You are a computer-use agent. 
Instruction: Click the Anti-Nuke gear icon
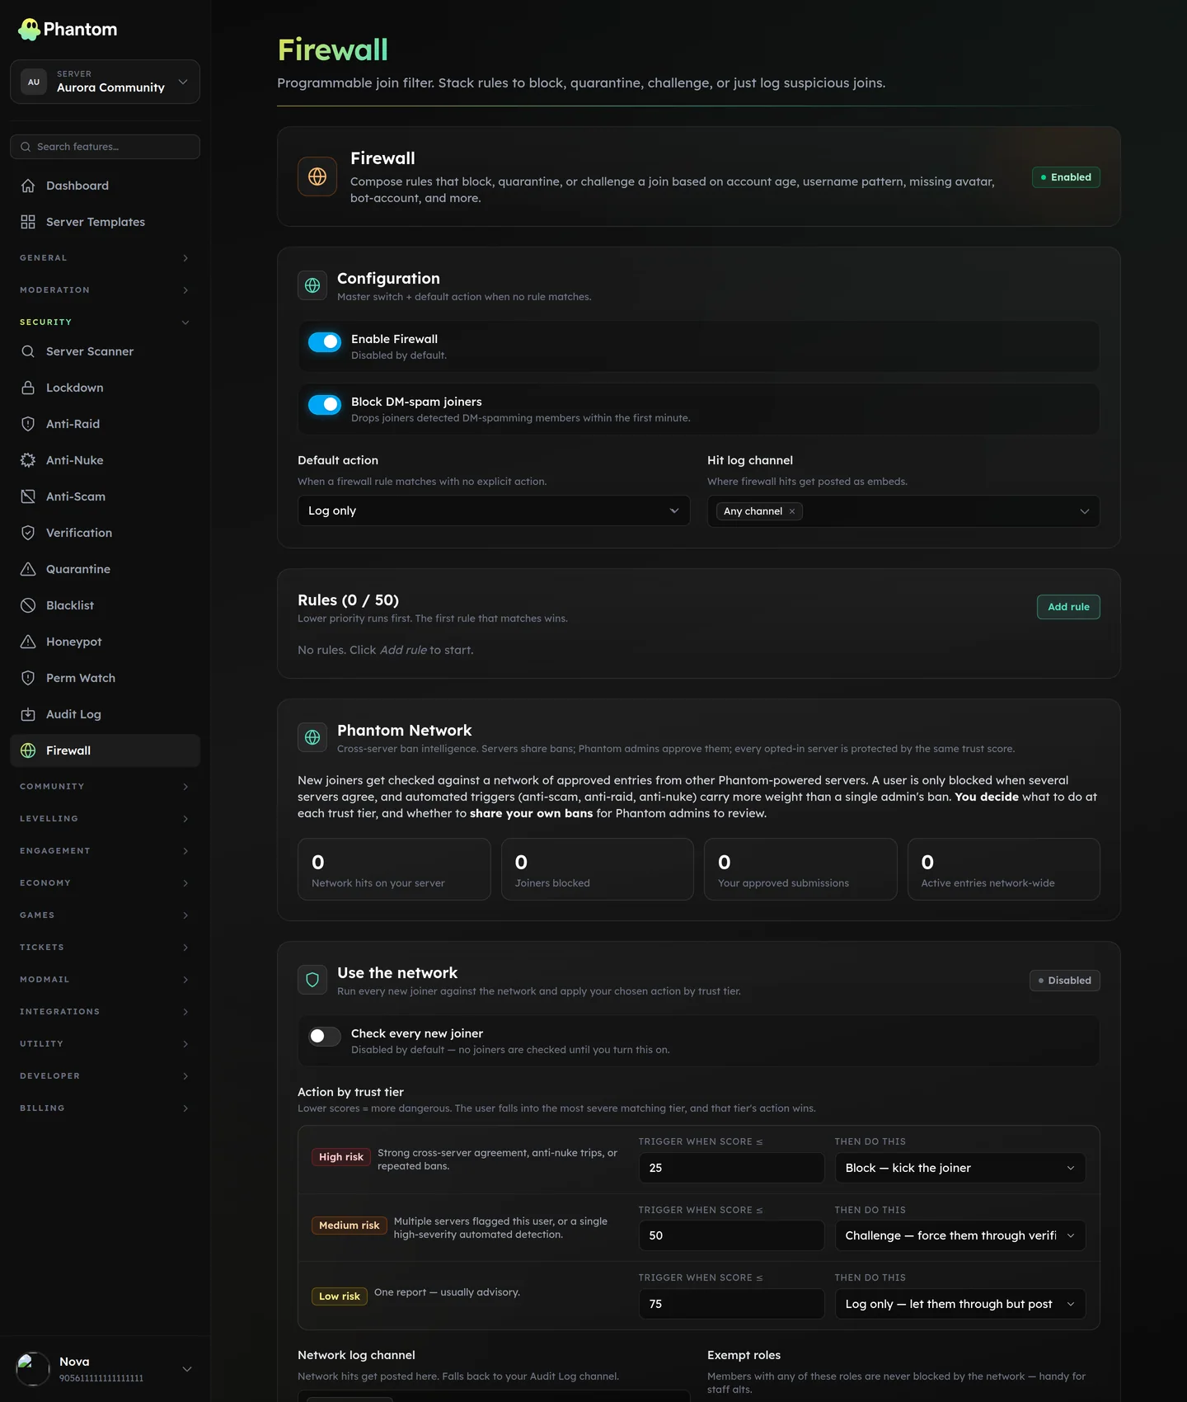(x=28, y=460)
